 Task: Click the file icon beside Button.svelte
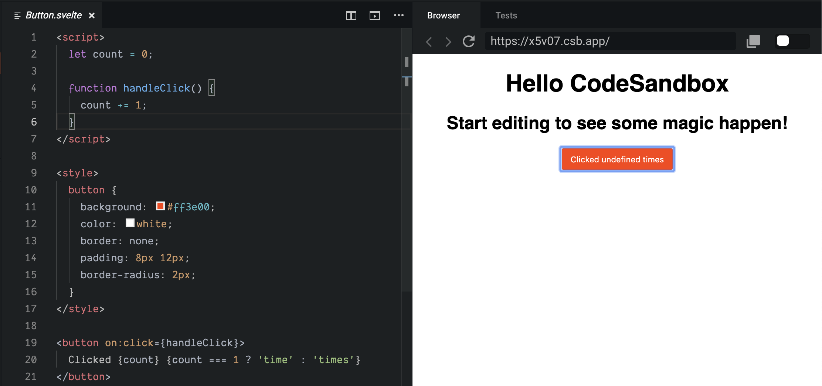click(17, 15)
